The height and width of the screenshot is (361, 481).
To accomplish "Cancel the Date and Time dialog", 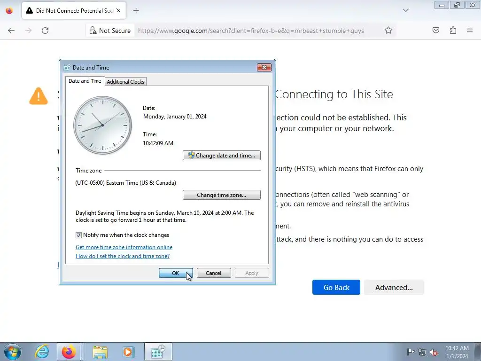I will click(x=214, y=273).
